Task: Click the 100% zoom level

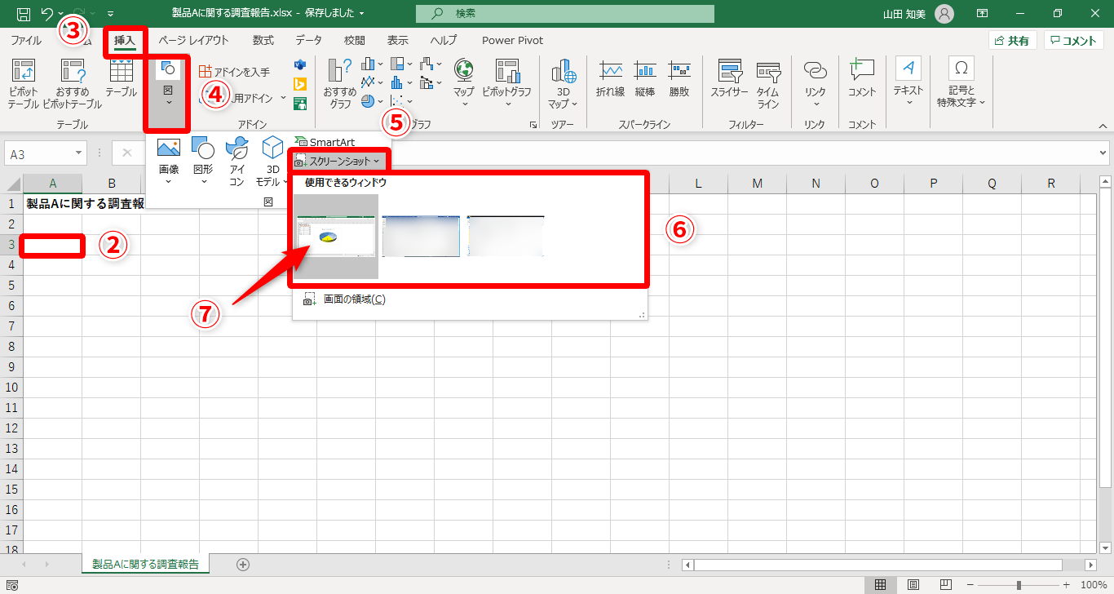Action: pos(1094,585)
